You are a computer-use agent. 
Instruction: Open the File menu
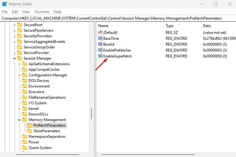click(5, 12)
